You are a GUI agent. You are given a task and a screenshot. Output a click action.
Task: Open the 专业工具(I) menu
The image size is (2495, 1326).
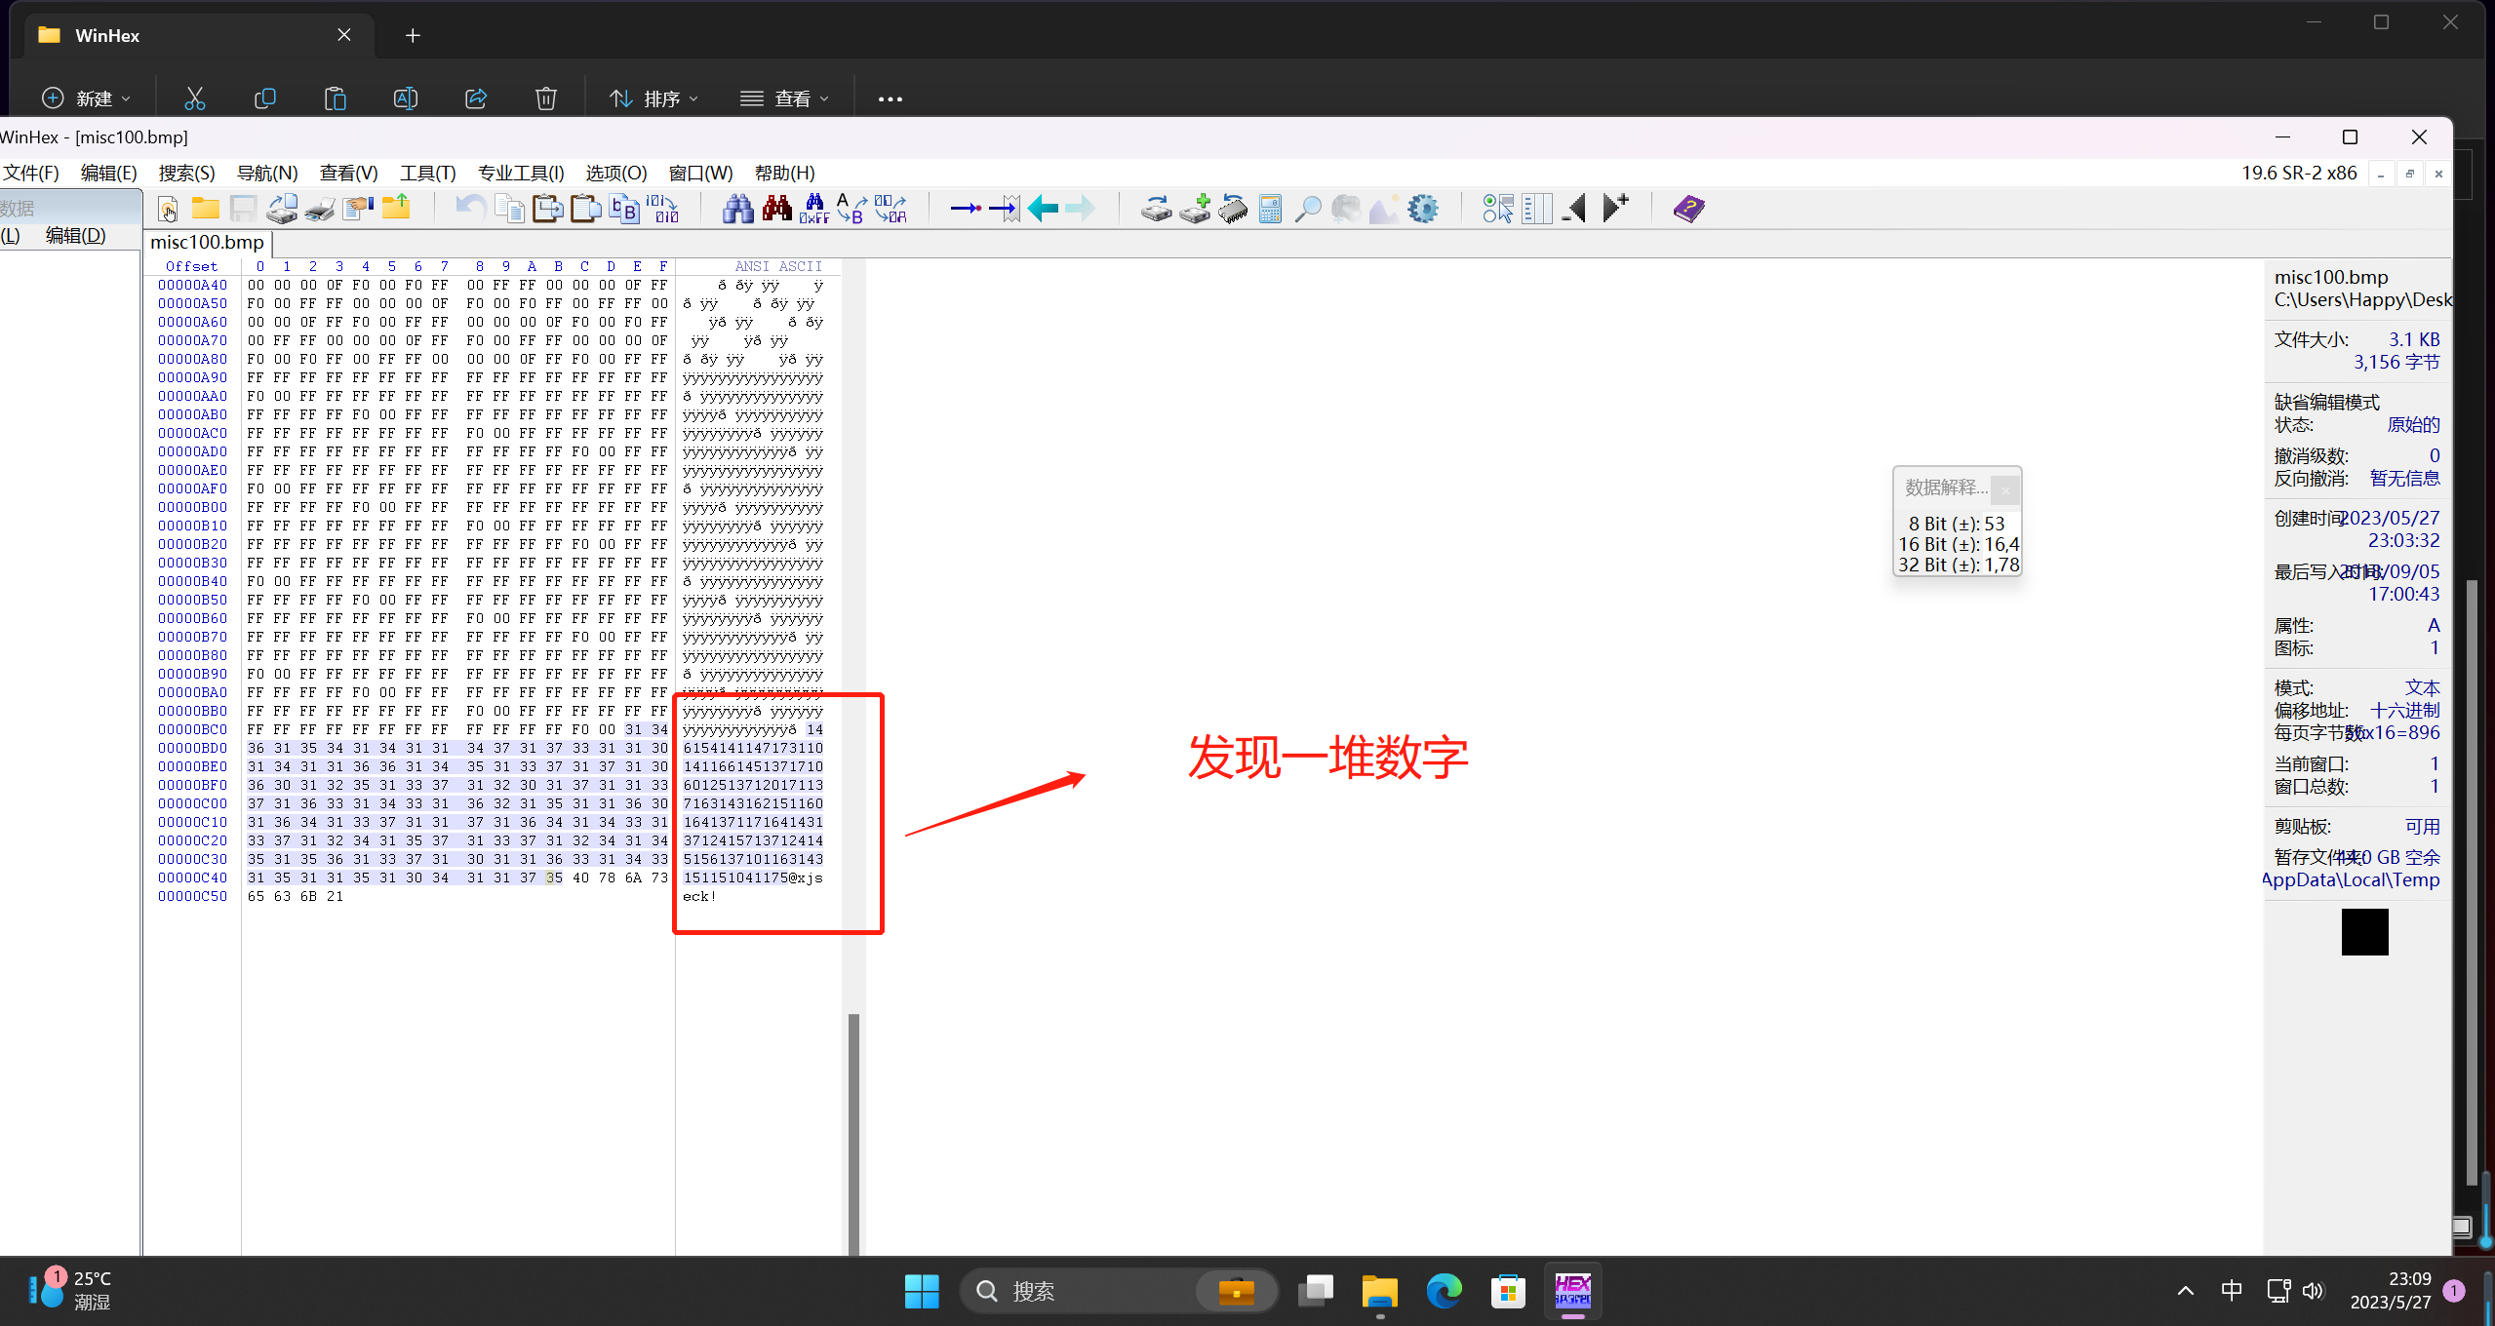point(521,173)
